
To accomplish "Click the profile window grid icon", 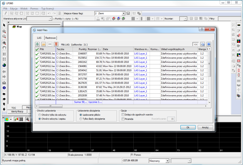I will (21, 119).
